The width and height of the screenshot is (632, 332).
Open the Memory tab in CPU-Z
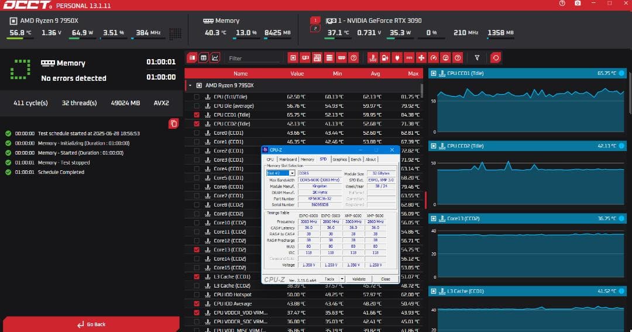tap(307, 159)
